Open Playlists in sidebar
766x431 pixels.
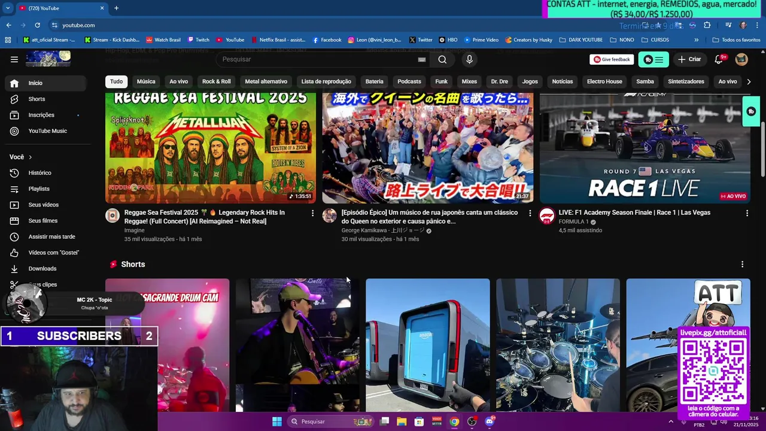pyautogui.click(x=44, y=189)
